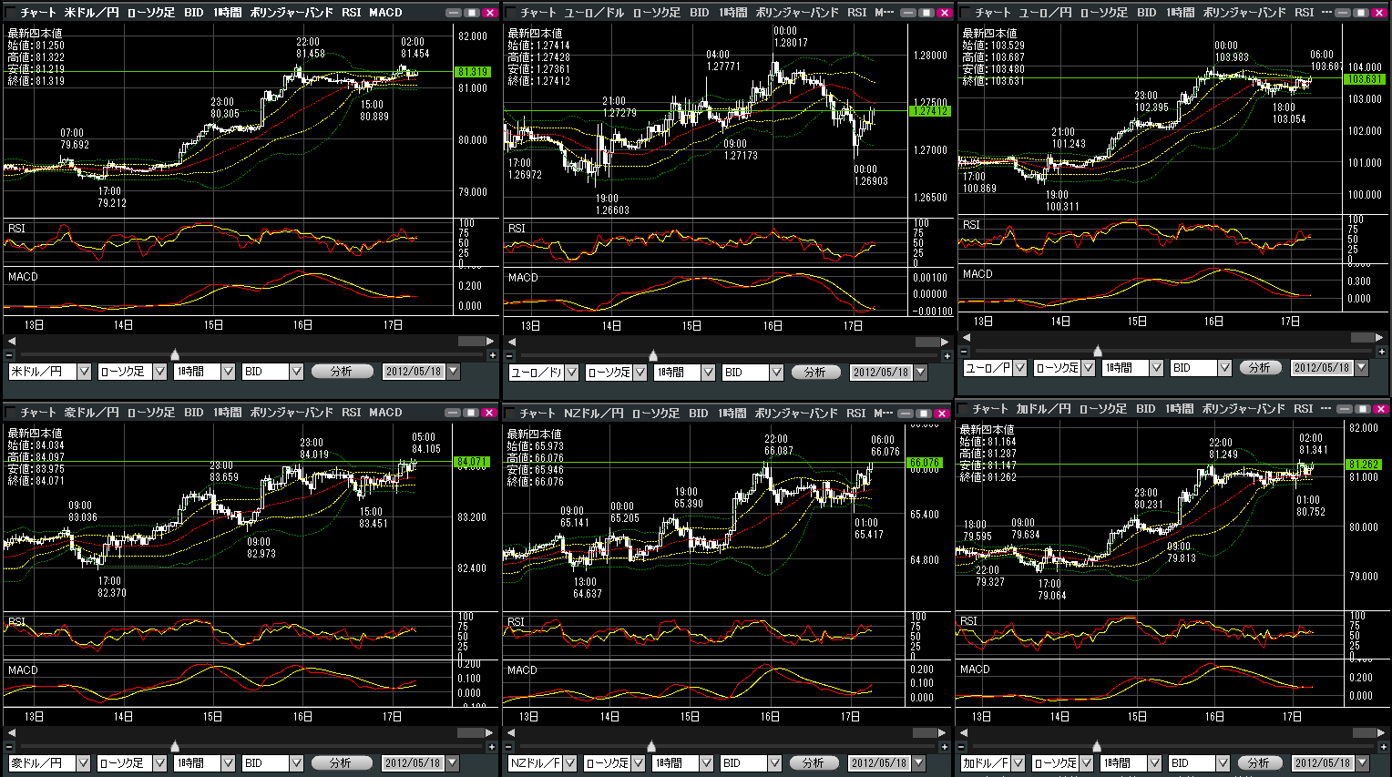Click the 分析 button in 米ドル/円 window
The image size is (1392, 777).
(343, 372)
